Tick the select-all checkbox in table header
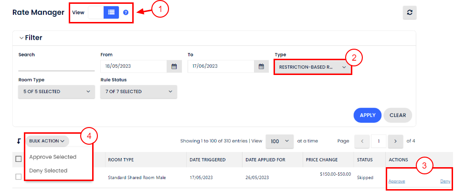Screen dimensions: 454x192 click(19, 159)
